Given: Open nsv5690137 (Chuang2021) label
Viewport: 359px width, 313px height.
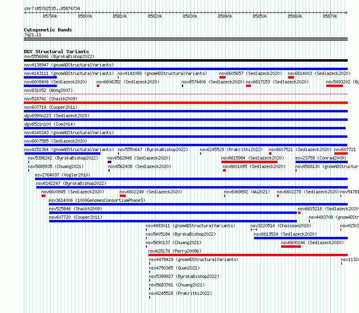Looking at the screenshot, I should click(x=173, y=243).
